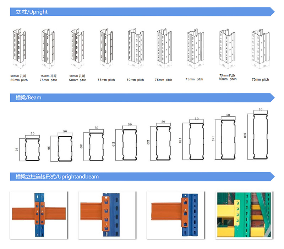Click the 横梁/Beam section header
The image size is (284, 249).
[x=142, y=97]
